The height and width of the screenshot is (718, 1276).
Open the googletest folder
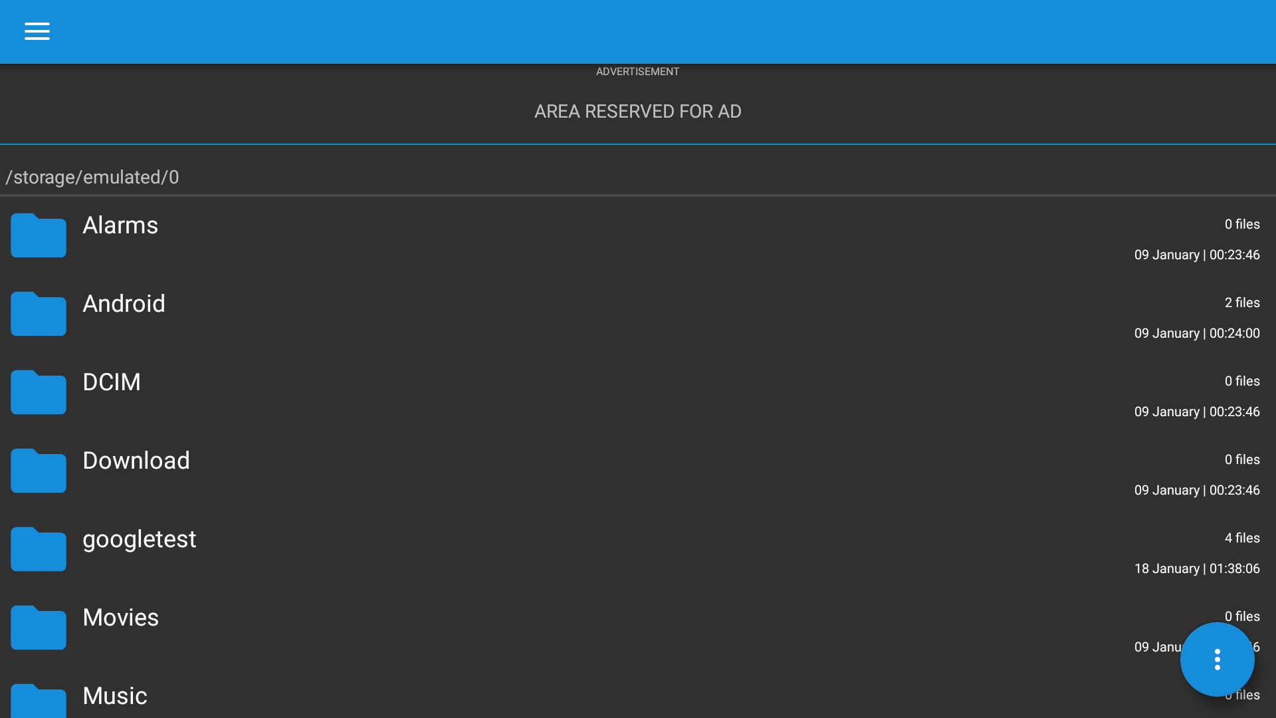(139, 539)
